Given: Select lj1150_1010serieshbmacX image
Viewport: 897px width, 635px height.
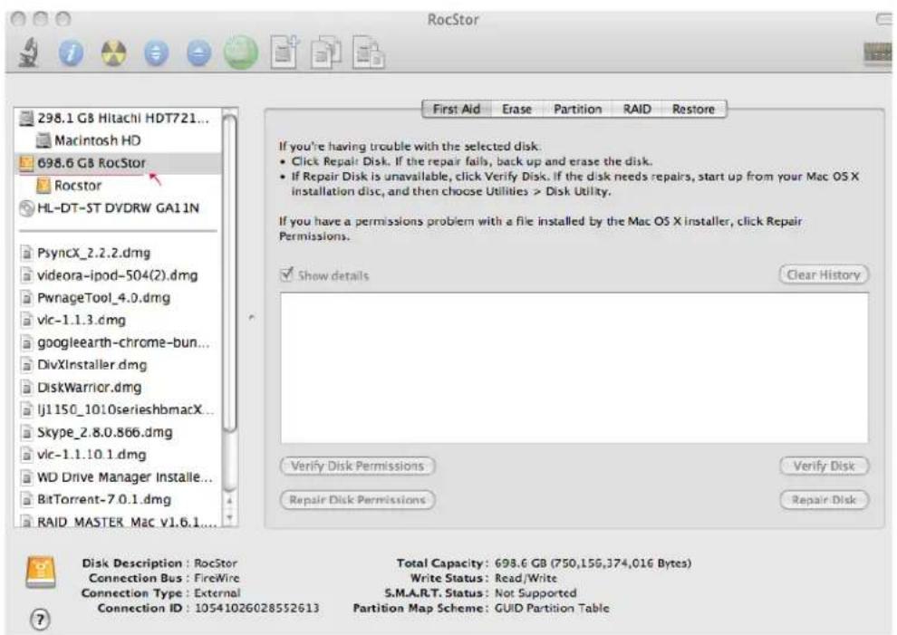Looking at the screenshot, I should 117,409.
